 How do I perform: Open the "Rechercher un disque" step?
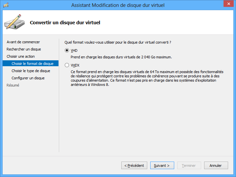tap(24, 49)
